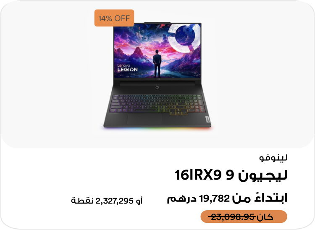Screen dimensions: 315x230
Task: Click the webcam bump atop the laptop lid
Action: [x=157, y=23]
